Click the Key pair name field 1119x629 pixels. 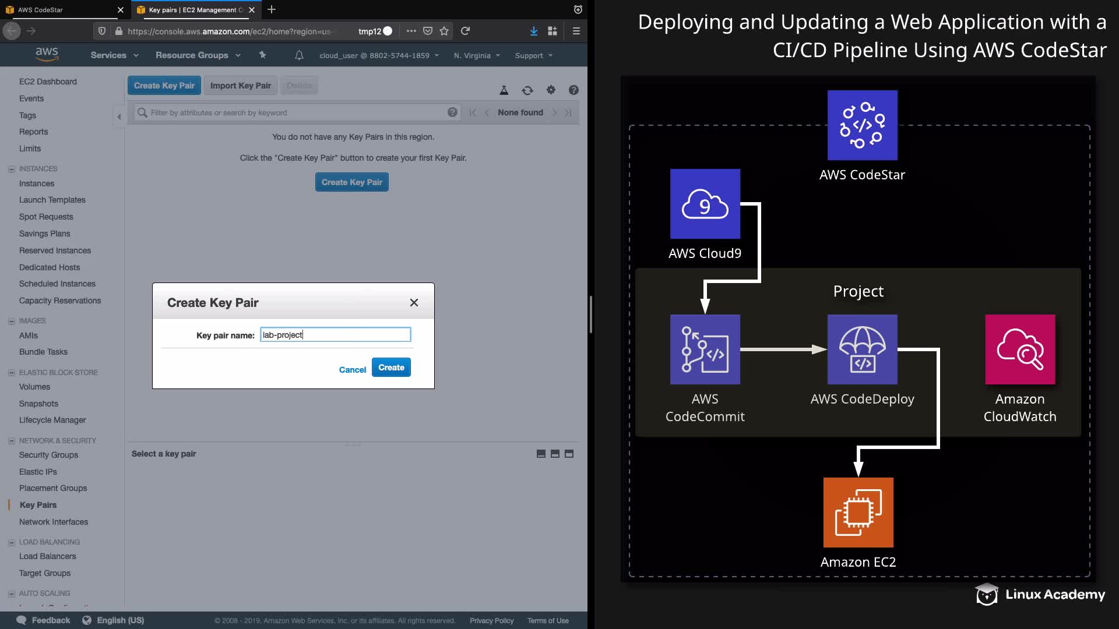[x=335, y=335]
